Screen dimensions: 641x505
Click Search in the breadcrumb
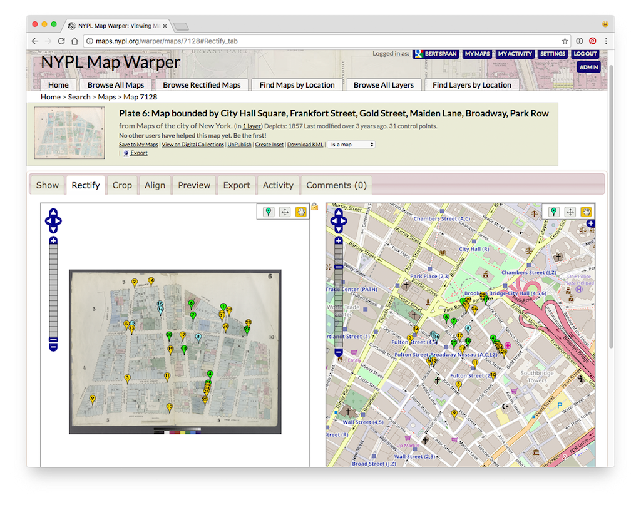click(x=79, y=97)
